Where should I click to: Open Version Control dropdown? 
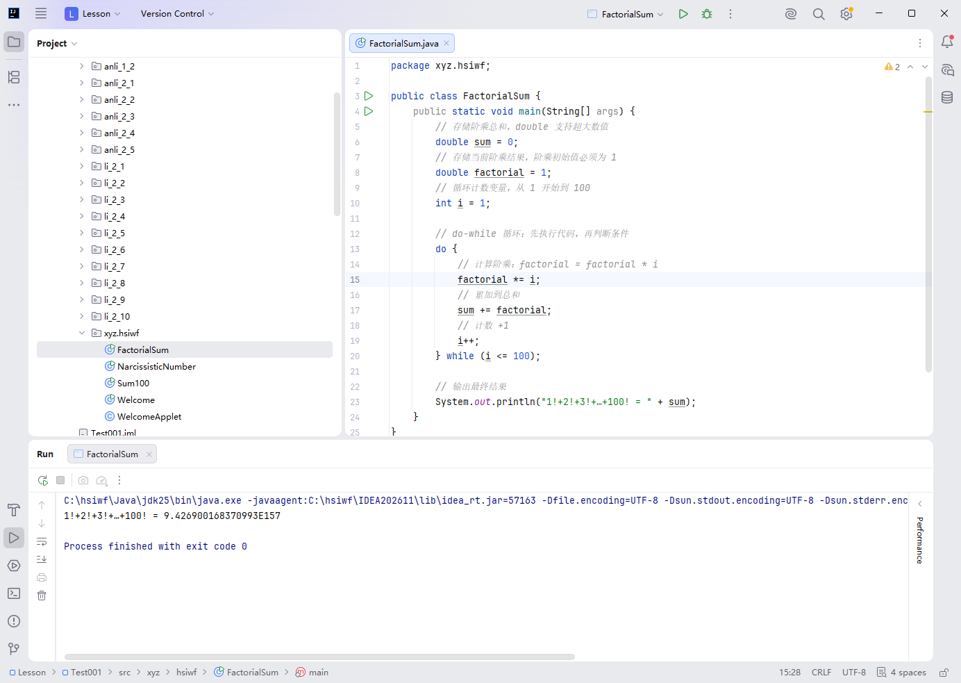click(x=177, y=14)
